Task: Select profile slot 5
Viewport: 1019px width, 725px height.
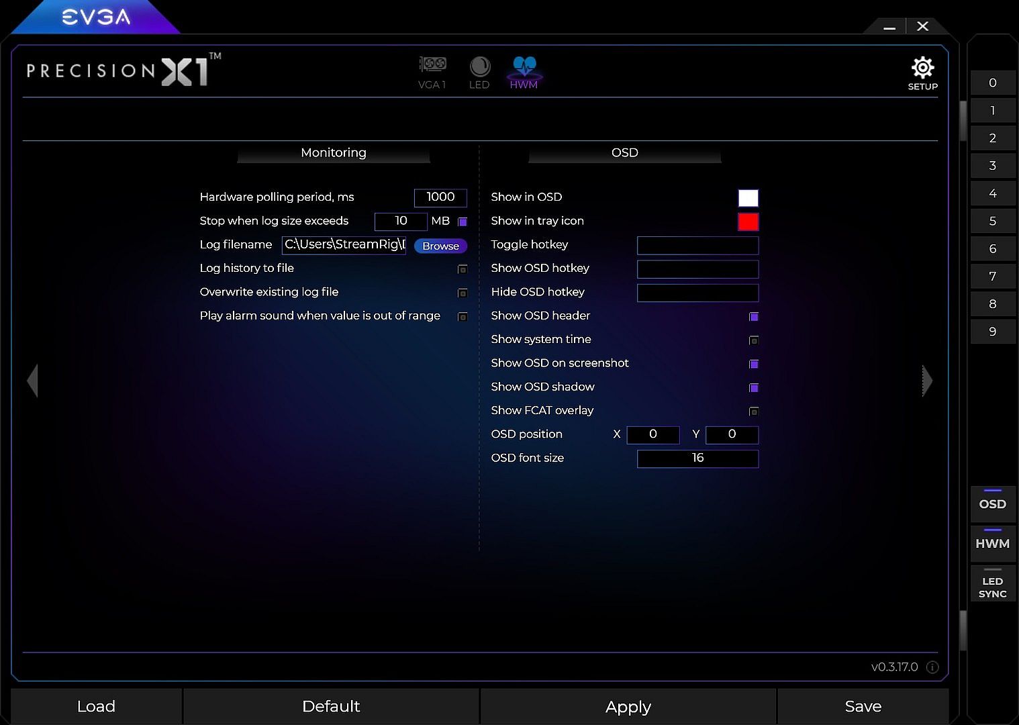Action: coord(993,221)
